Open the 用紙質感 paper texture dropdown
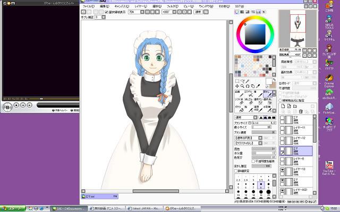This screenshot has height=212, width=340. point(314,62)
